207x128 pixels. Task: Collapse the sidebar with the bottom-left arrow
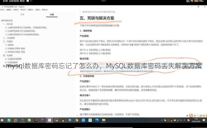pos(78,115)
